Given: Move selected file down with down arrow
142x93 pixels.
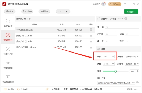Looking at the screenshot, I should [67, 11].
